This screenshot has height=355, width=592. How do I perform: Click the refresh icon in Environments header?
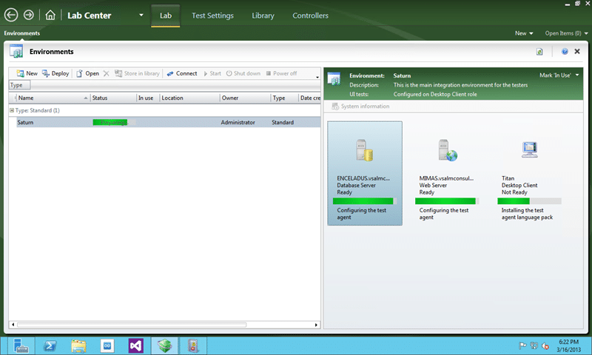coord(539,52)
